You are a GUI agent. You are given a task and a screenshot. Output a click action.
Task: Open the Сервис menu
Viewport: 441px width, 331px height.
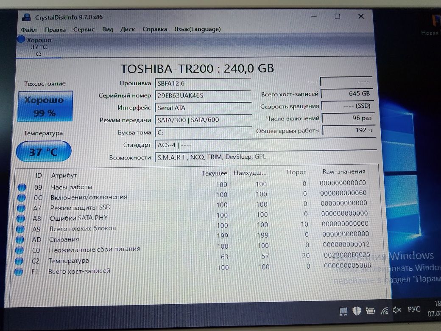tap(84, 29)
